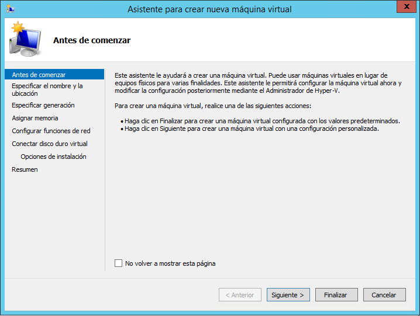Click the 'Haga clic en Finalizar' bullet text
The height and width of the screenshot is (316, 420).
coord(262,121)
